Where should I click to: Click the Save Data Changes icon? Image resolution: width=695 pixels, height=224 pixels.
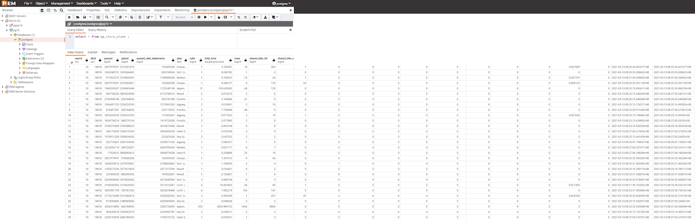pyautogui.click(x=98, y=17)
